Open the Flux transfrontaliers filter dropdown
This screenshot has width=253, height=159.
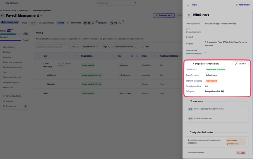click(125, 47)
